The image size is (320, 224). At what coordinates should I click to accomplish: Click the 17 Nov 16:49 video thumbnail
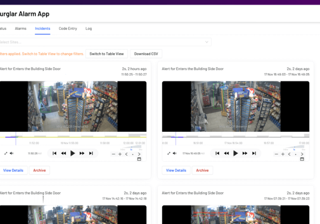pos(236,106)
